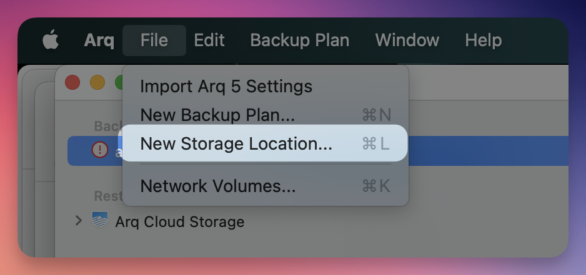Open Network Volumes… from the menu
Screen dimensions: 586x275
218,186
